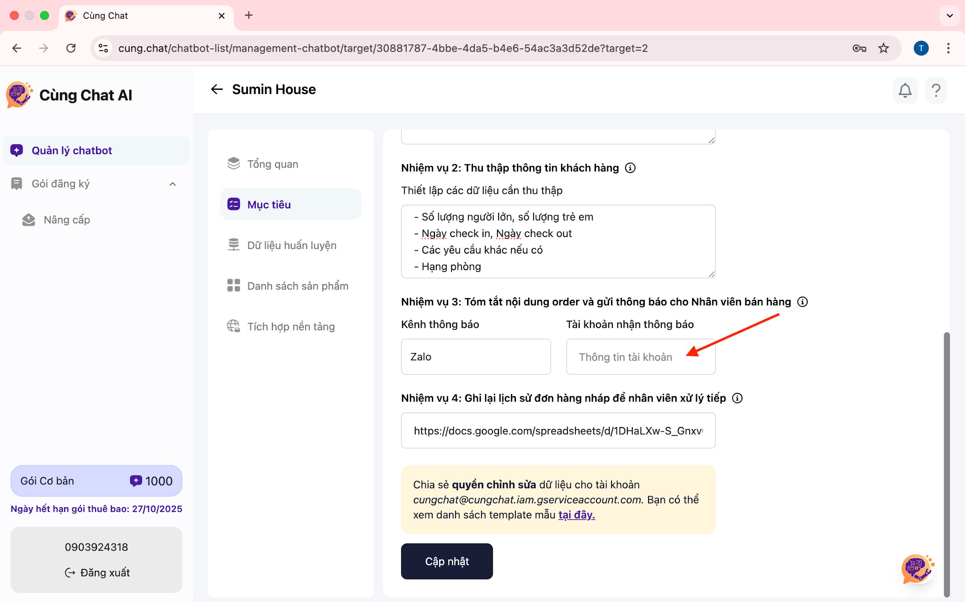Go back using arrow beside Sumin House
Screen dimensions: 965x602
pyautogui.click(x=217, y=89)
